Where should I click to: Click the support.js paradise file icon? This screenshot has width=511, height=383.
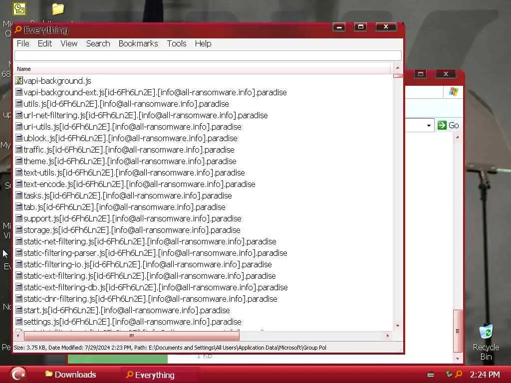tap(19, 218)
